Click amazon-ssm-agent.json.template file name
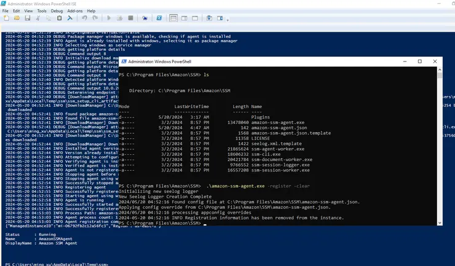 [x=291, y=133]
